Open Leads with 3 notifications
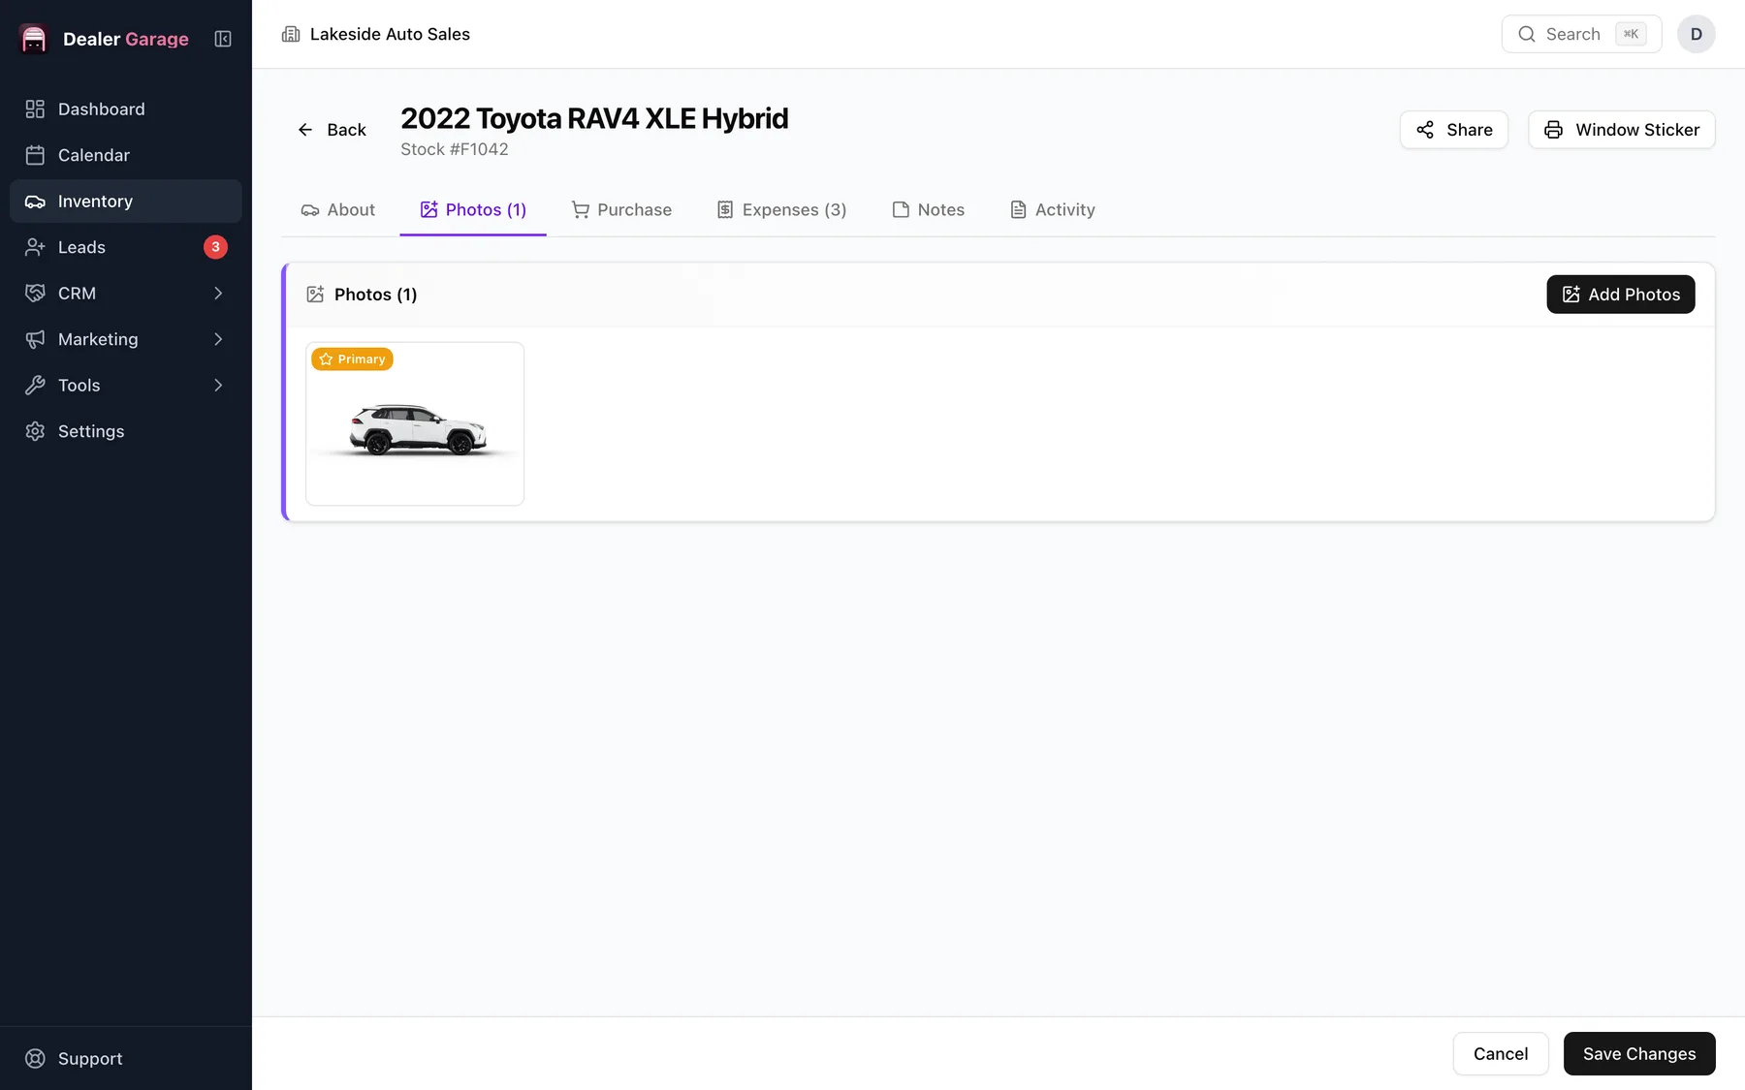1745x1090 pixels. pyautogui.click(x=126, y=247)
